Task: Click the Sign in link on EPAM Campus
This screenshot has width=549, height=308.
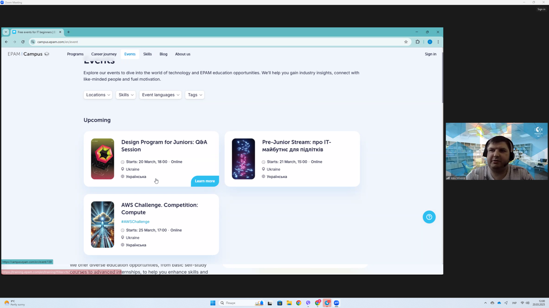Action: click(x=431, y=54)
